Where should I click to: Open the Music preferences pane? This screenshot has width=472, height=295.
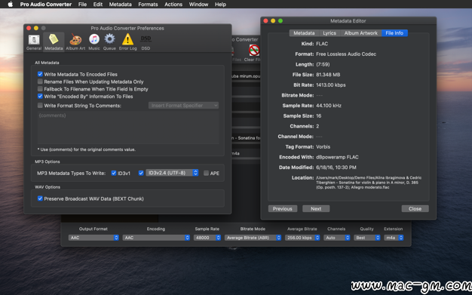[94, 42]
